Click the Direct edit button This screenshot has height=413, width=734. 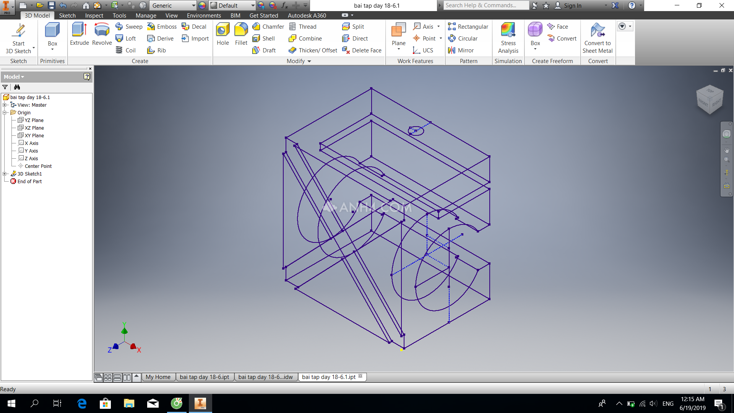355,38
